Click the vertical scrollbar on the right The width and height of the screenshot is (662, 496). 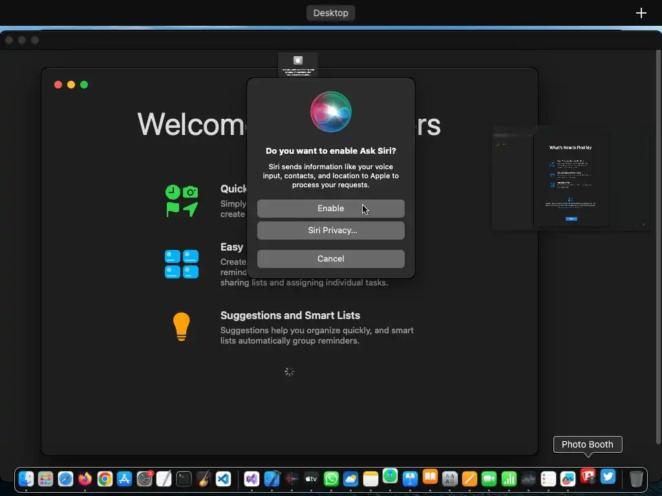click(658, 247)
